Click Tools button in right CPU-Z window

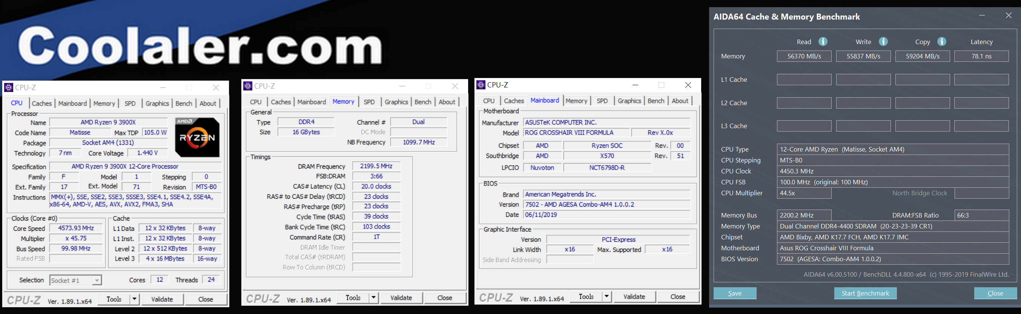click(x=586, y=296)
